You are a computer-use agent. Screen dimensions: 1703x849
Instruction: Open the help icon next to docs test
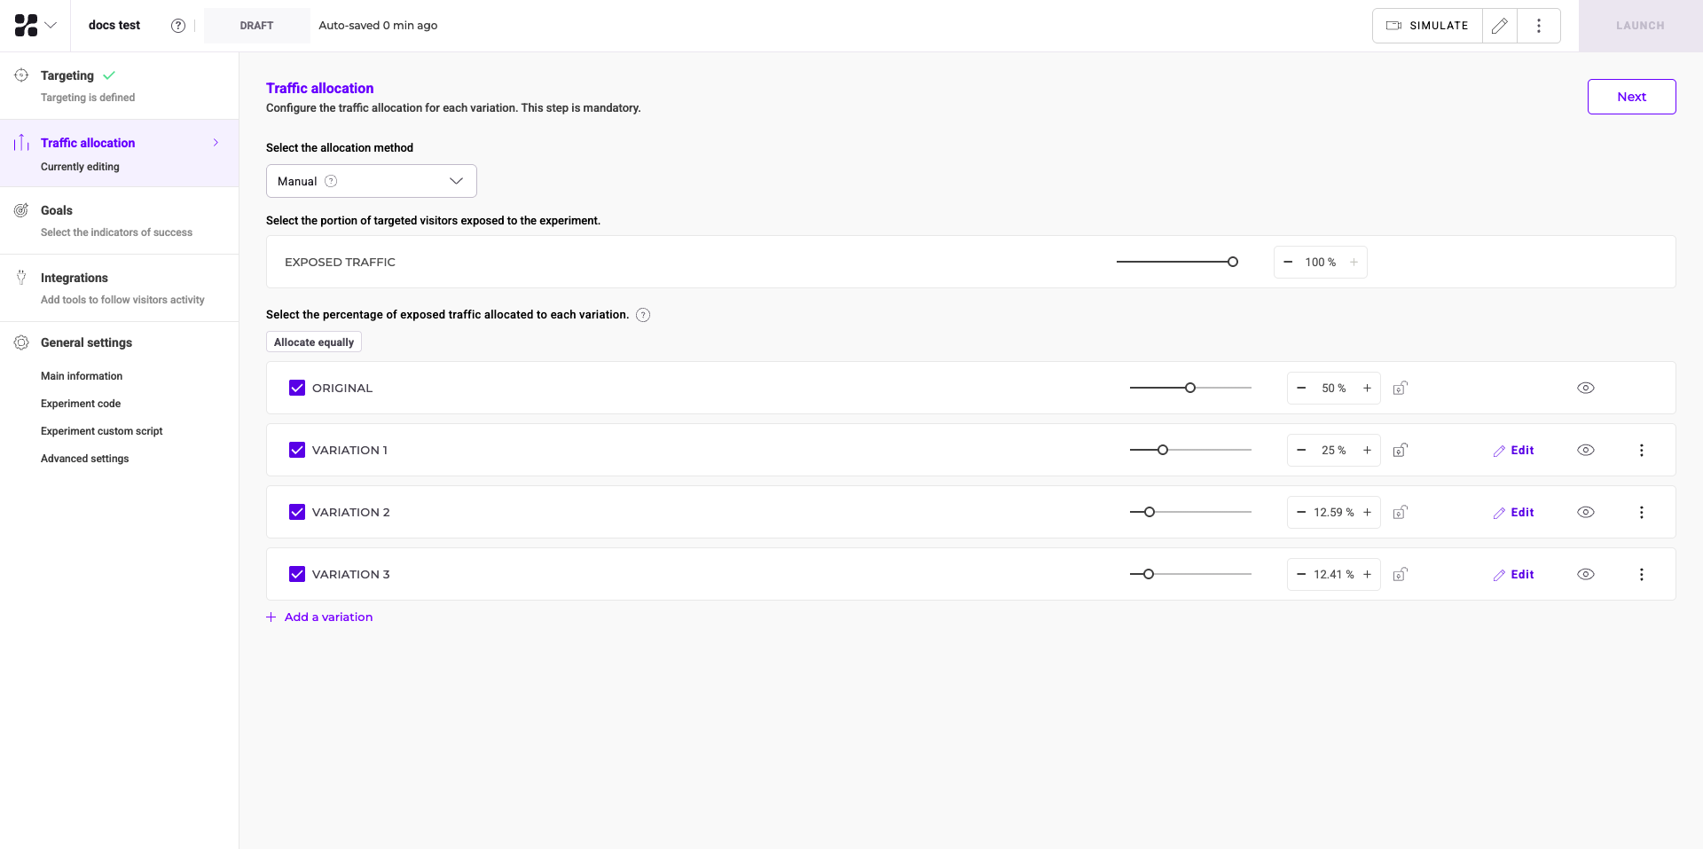click(x=178, y=26)
